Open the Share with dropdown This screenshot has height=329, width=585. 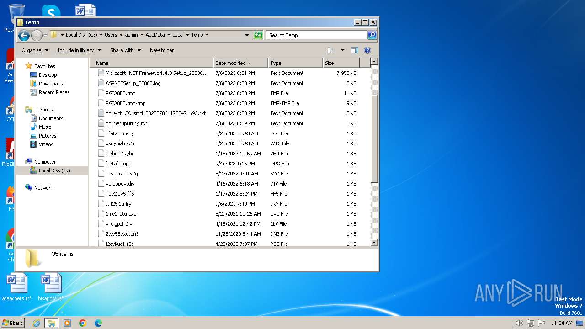point(125,50)
